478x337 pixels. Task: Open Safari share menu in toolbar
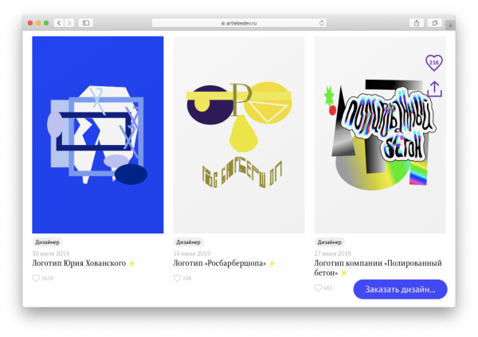[x=416, y=23]
